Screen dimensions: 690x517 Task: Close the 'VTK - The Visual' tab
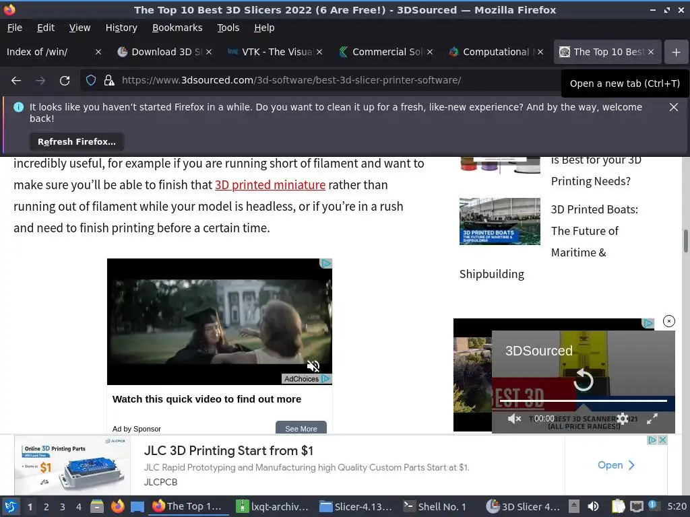[x=319, y=52]
